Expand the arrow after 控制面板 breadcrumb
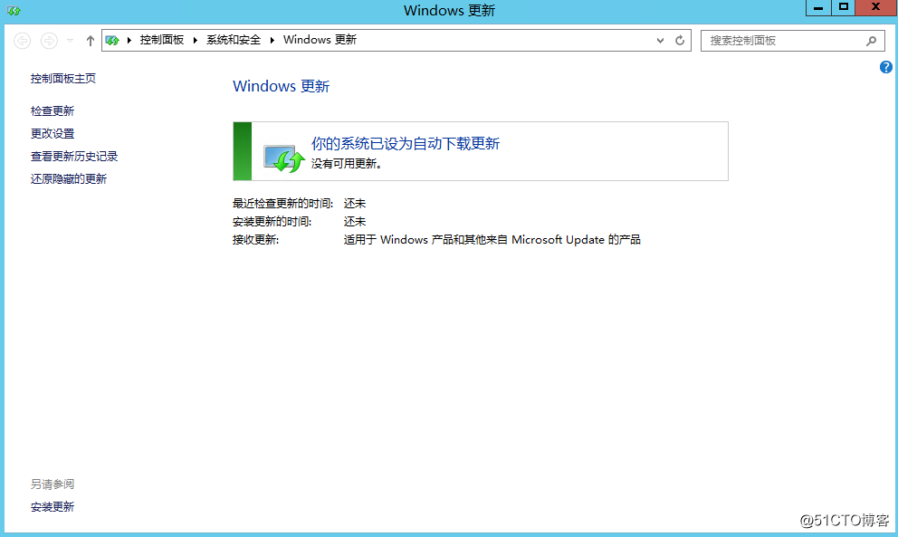 pos(196,40)
